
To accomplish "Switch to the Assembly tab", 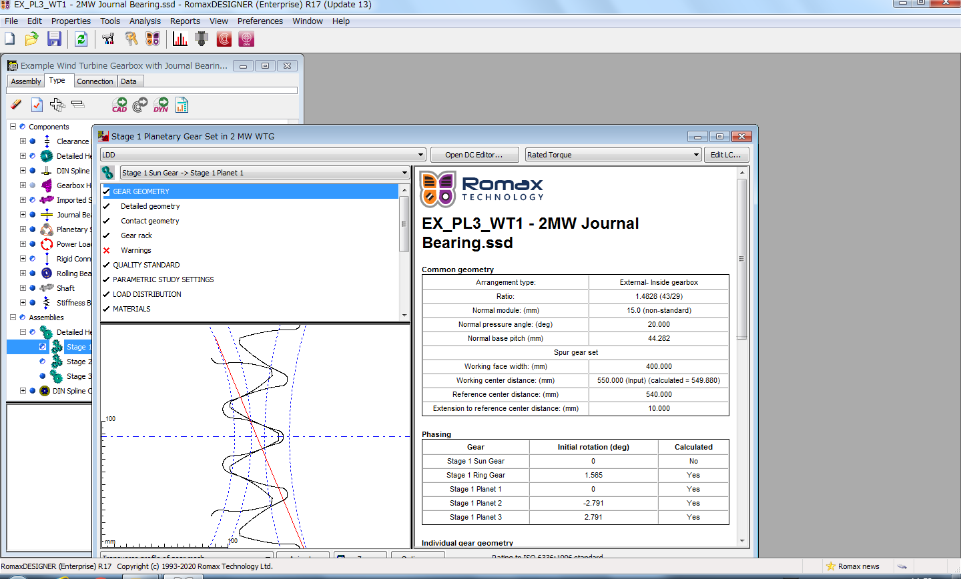I will (26, 81).
